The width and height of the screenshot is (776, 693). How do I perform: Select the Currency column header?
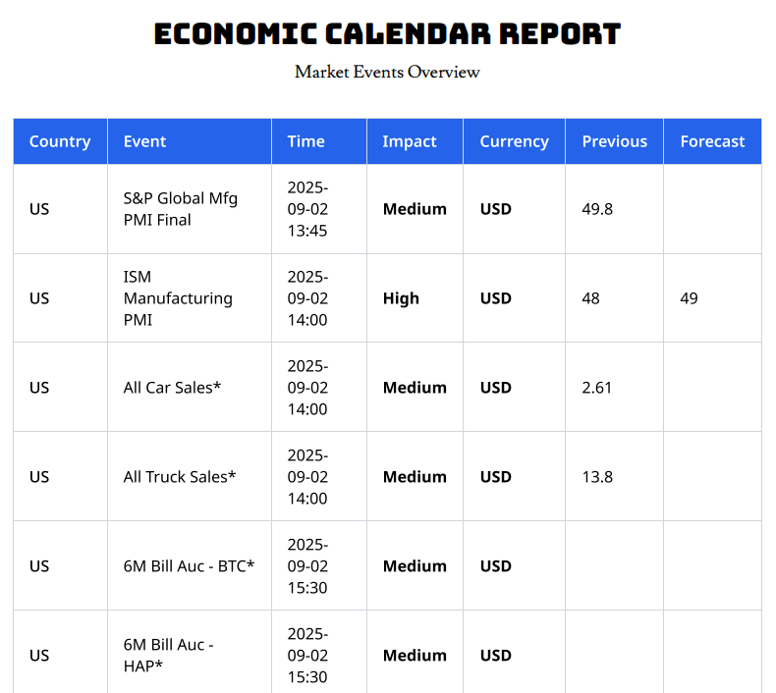point(514,141)
